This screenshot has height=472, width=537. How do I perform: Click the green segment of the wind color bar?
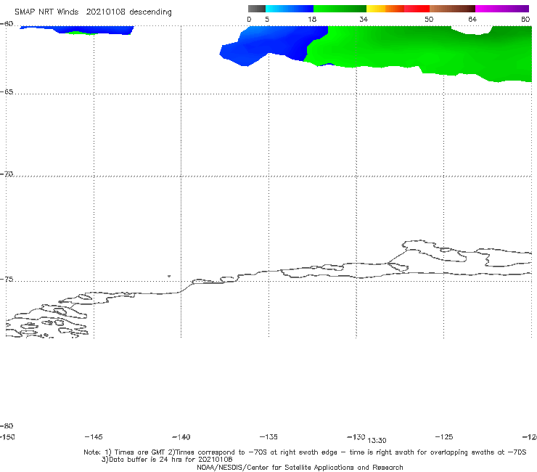pos(340,9)
